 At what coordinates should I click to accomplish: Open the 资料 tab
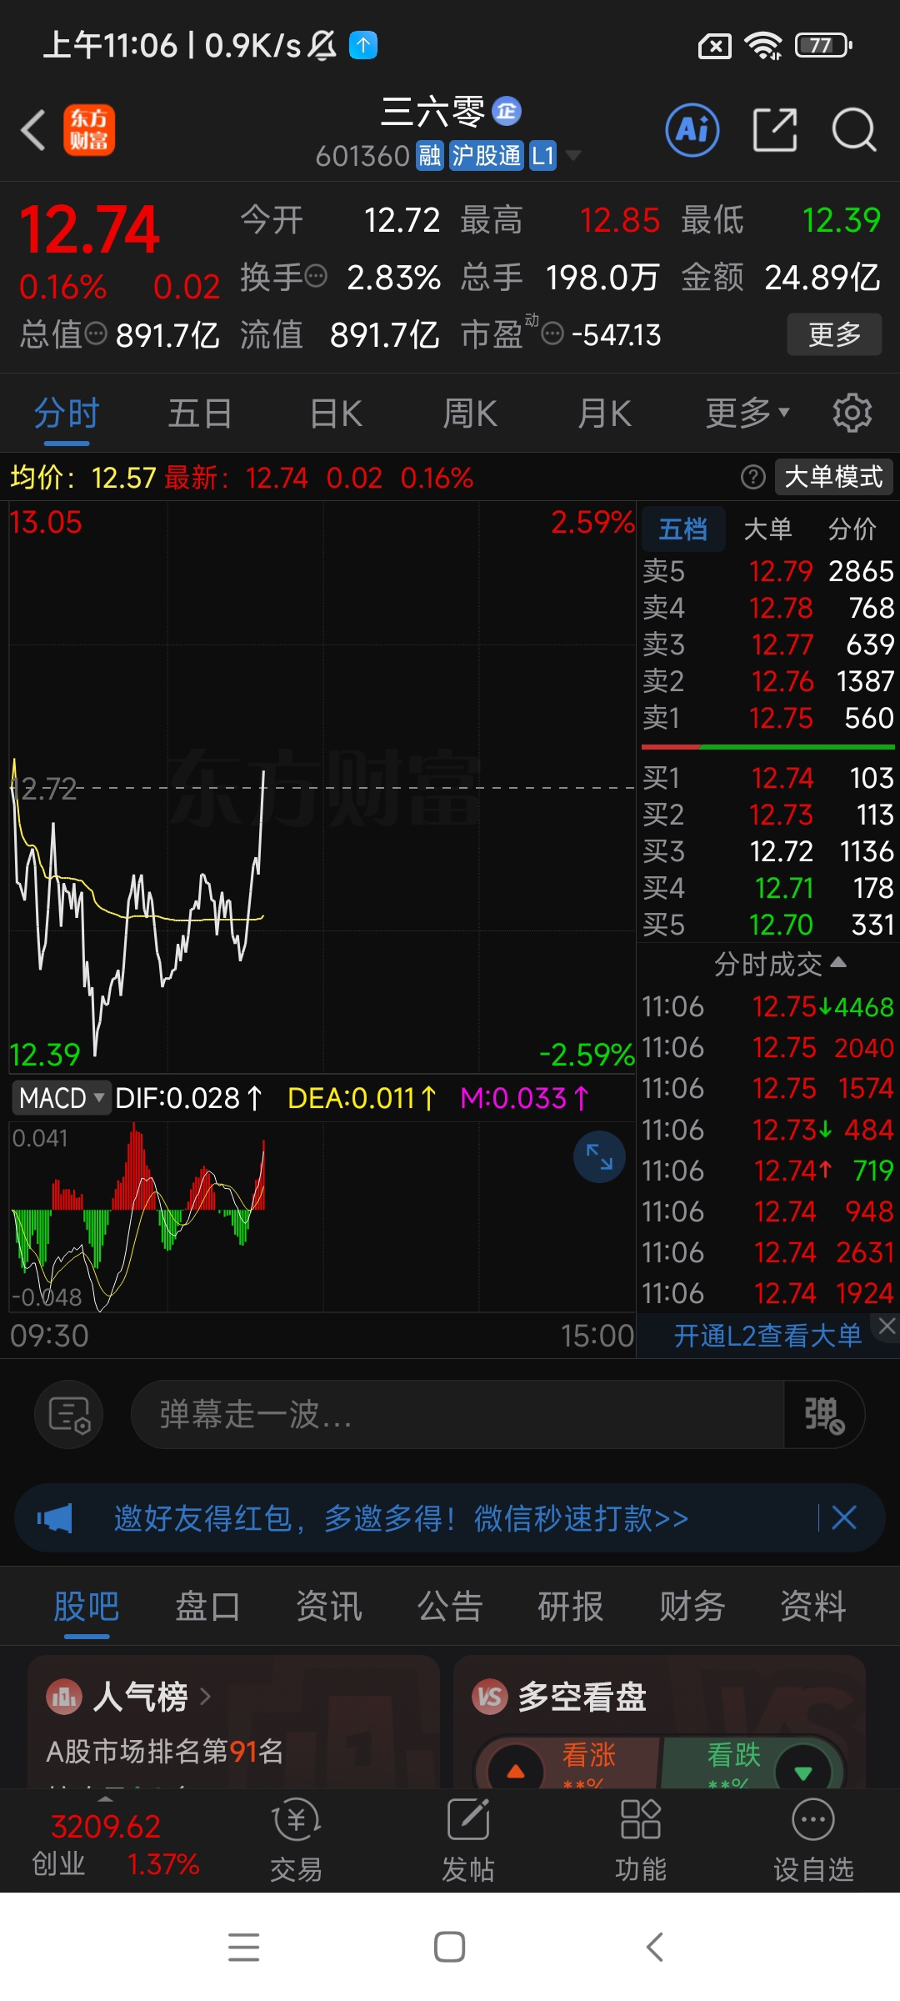[813, 1607]
